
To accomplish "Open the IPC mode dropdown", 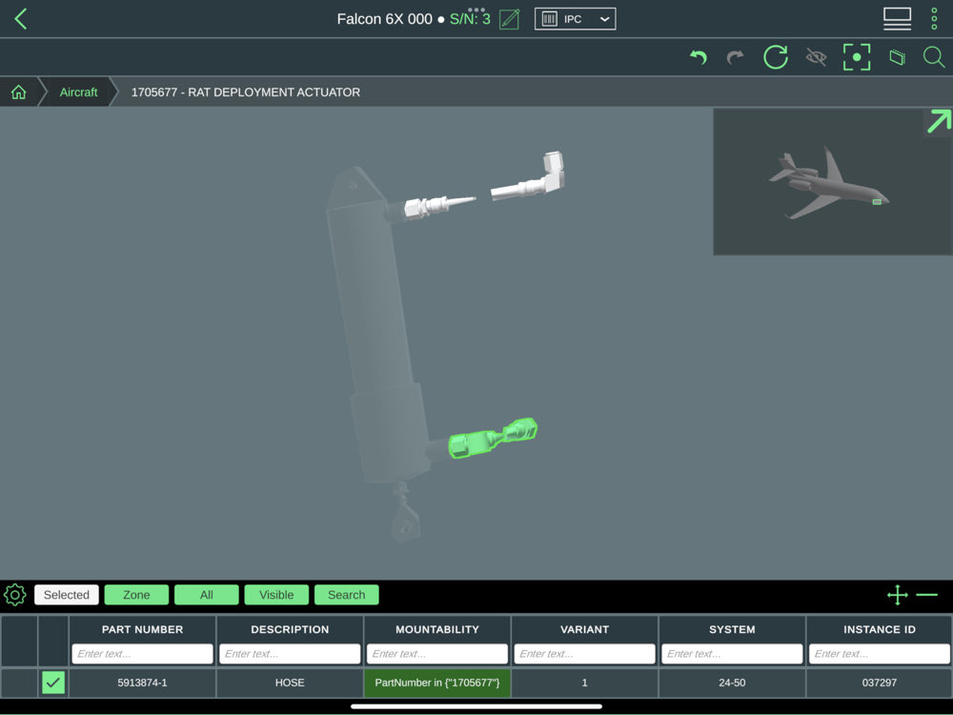I will point(575,19).
